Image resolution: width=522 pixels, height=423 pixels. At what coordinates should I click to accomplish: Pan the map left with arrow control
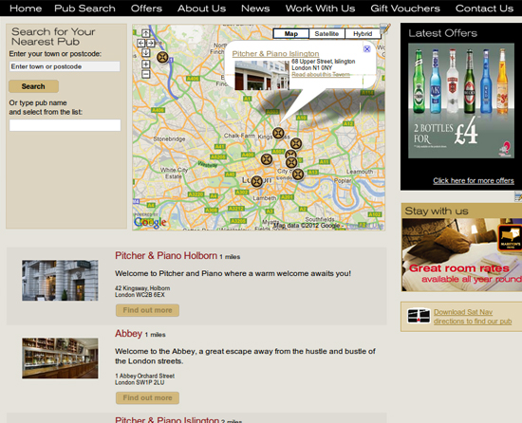pyautogui.click(x=140, y=43)
